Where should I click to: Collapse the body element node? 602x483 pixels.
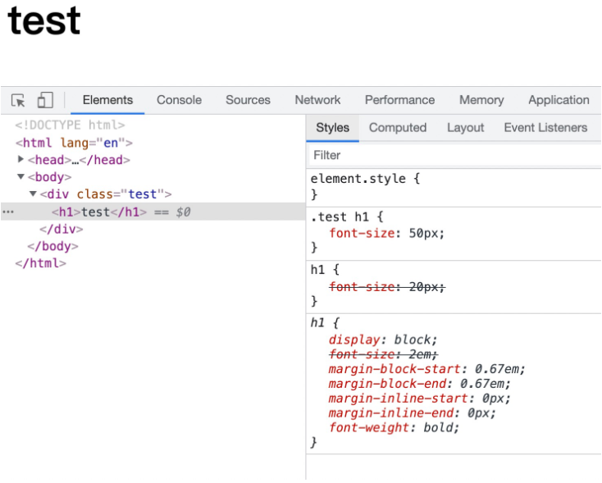(21, 177)
